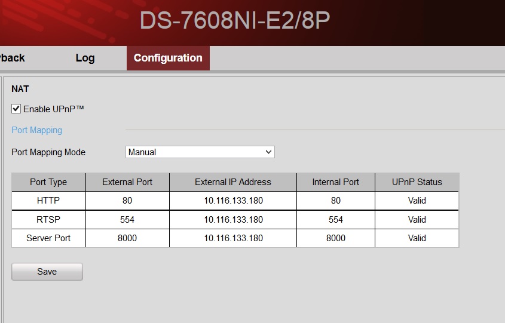The width and height of the screenshot is (505, 323).
Task: Click the Server Port internal port 8000 cell
Action: pyautogui.click(x=336, y=238)
